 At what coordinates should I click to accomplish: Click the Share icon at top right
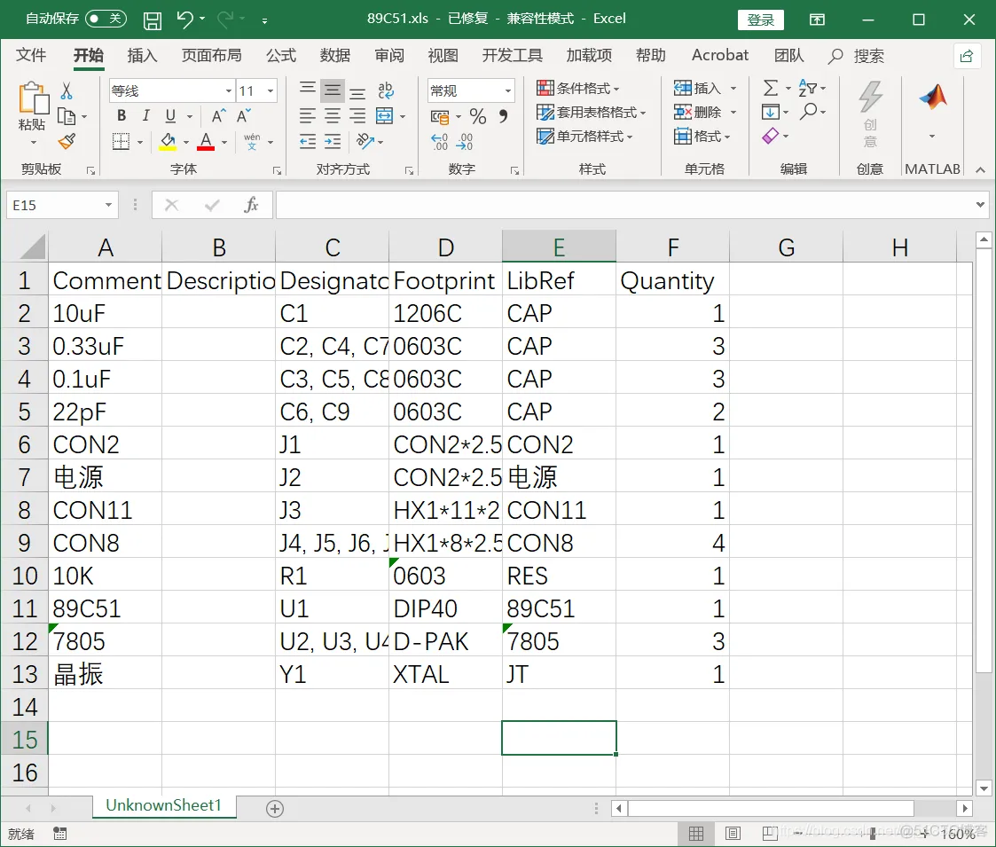pyautogui.click(x=966, y=56)
